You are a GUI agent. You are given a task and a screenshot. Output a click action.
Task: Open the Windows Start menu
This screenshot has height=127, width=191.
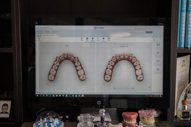coord(37,96)
